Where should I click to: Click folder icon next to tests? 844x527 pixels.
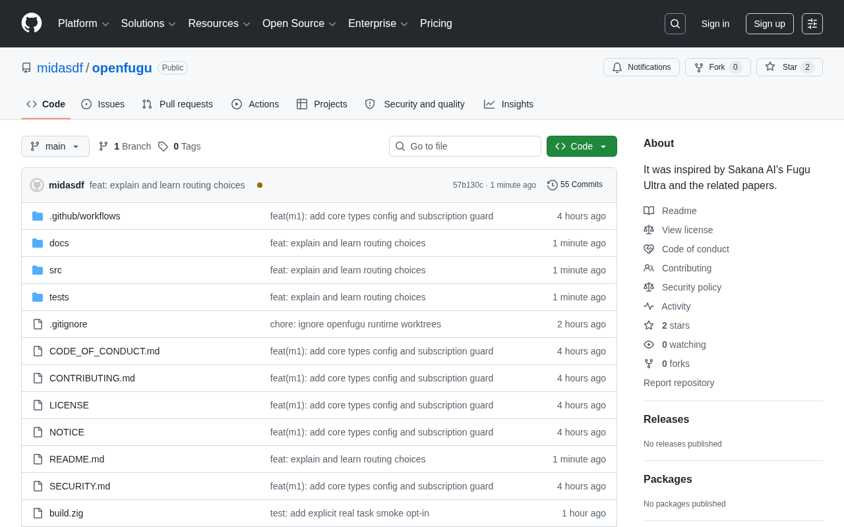point(38,297)
